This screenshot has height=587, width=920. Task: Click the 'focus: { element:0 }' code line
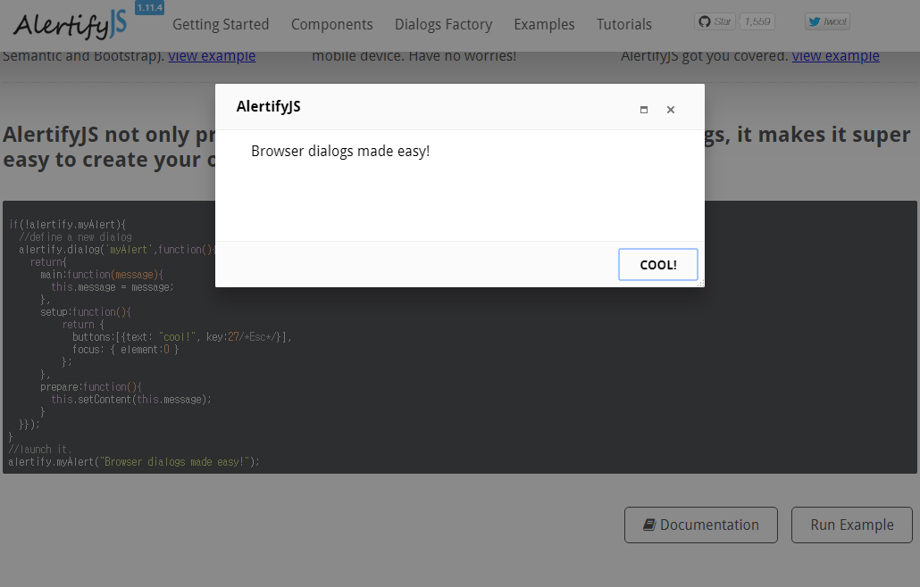pos(126,350)
